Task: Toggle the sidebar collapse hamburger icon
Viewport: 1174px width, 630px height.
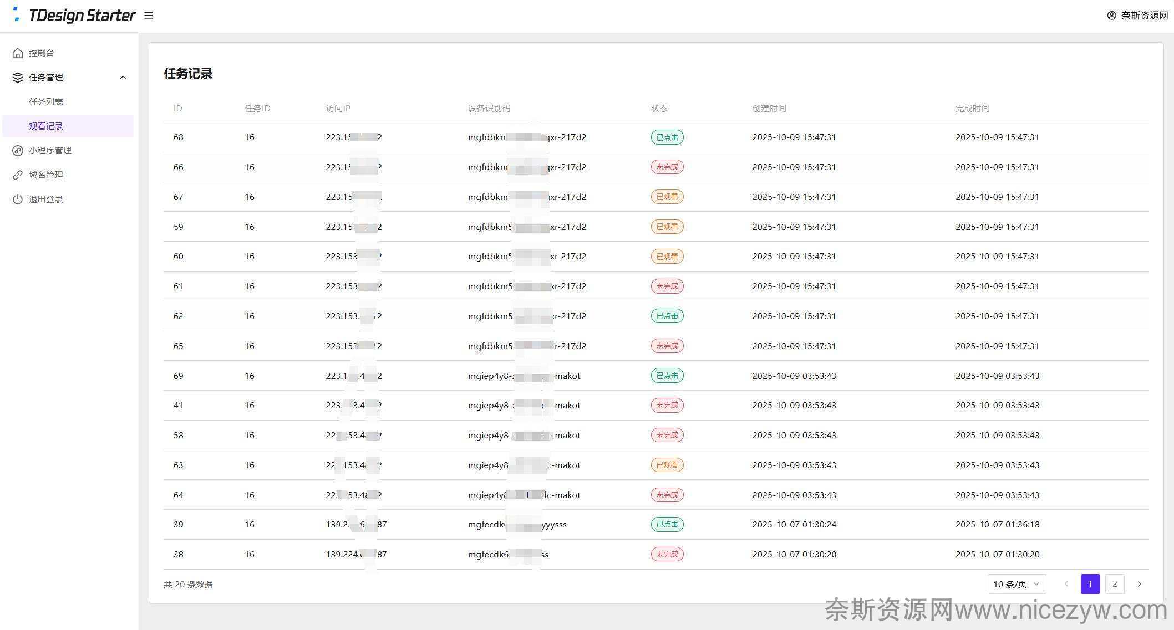Action: (149, 16)
